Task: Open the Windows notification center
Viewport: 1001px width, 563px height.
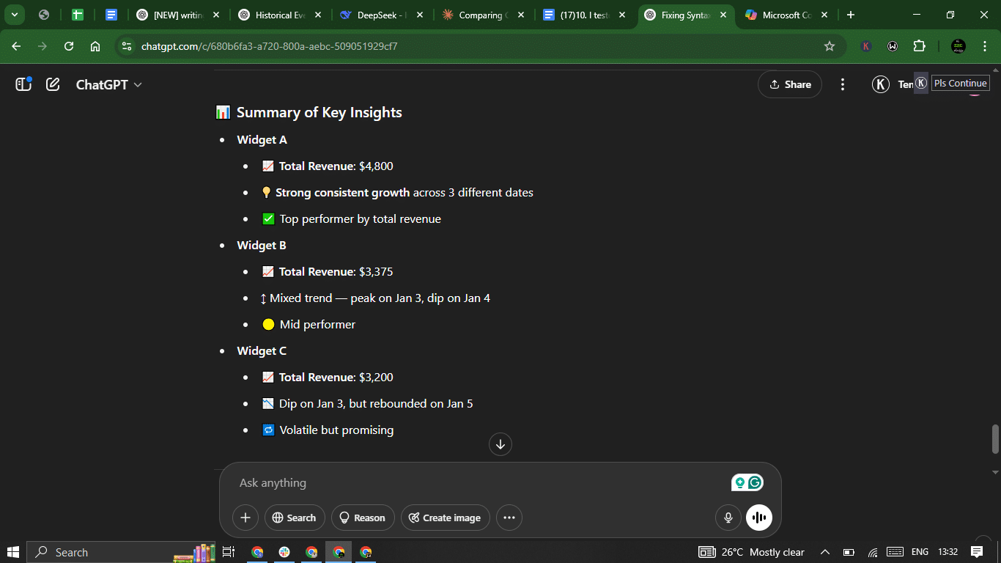Action: tap(977, 552)
